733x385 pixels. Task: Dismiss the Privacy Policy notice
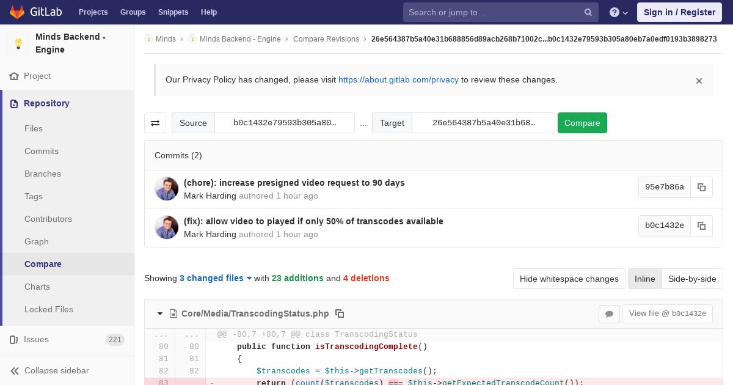[x=699, y=81]
